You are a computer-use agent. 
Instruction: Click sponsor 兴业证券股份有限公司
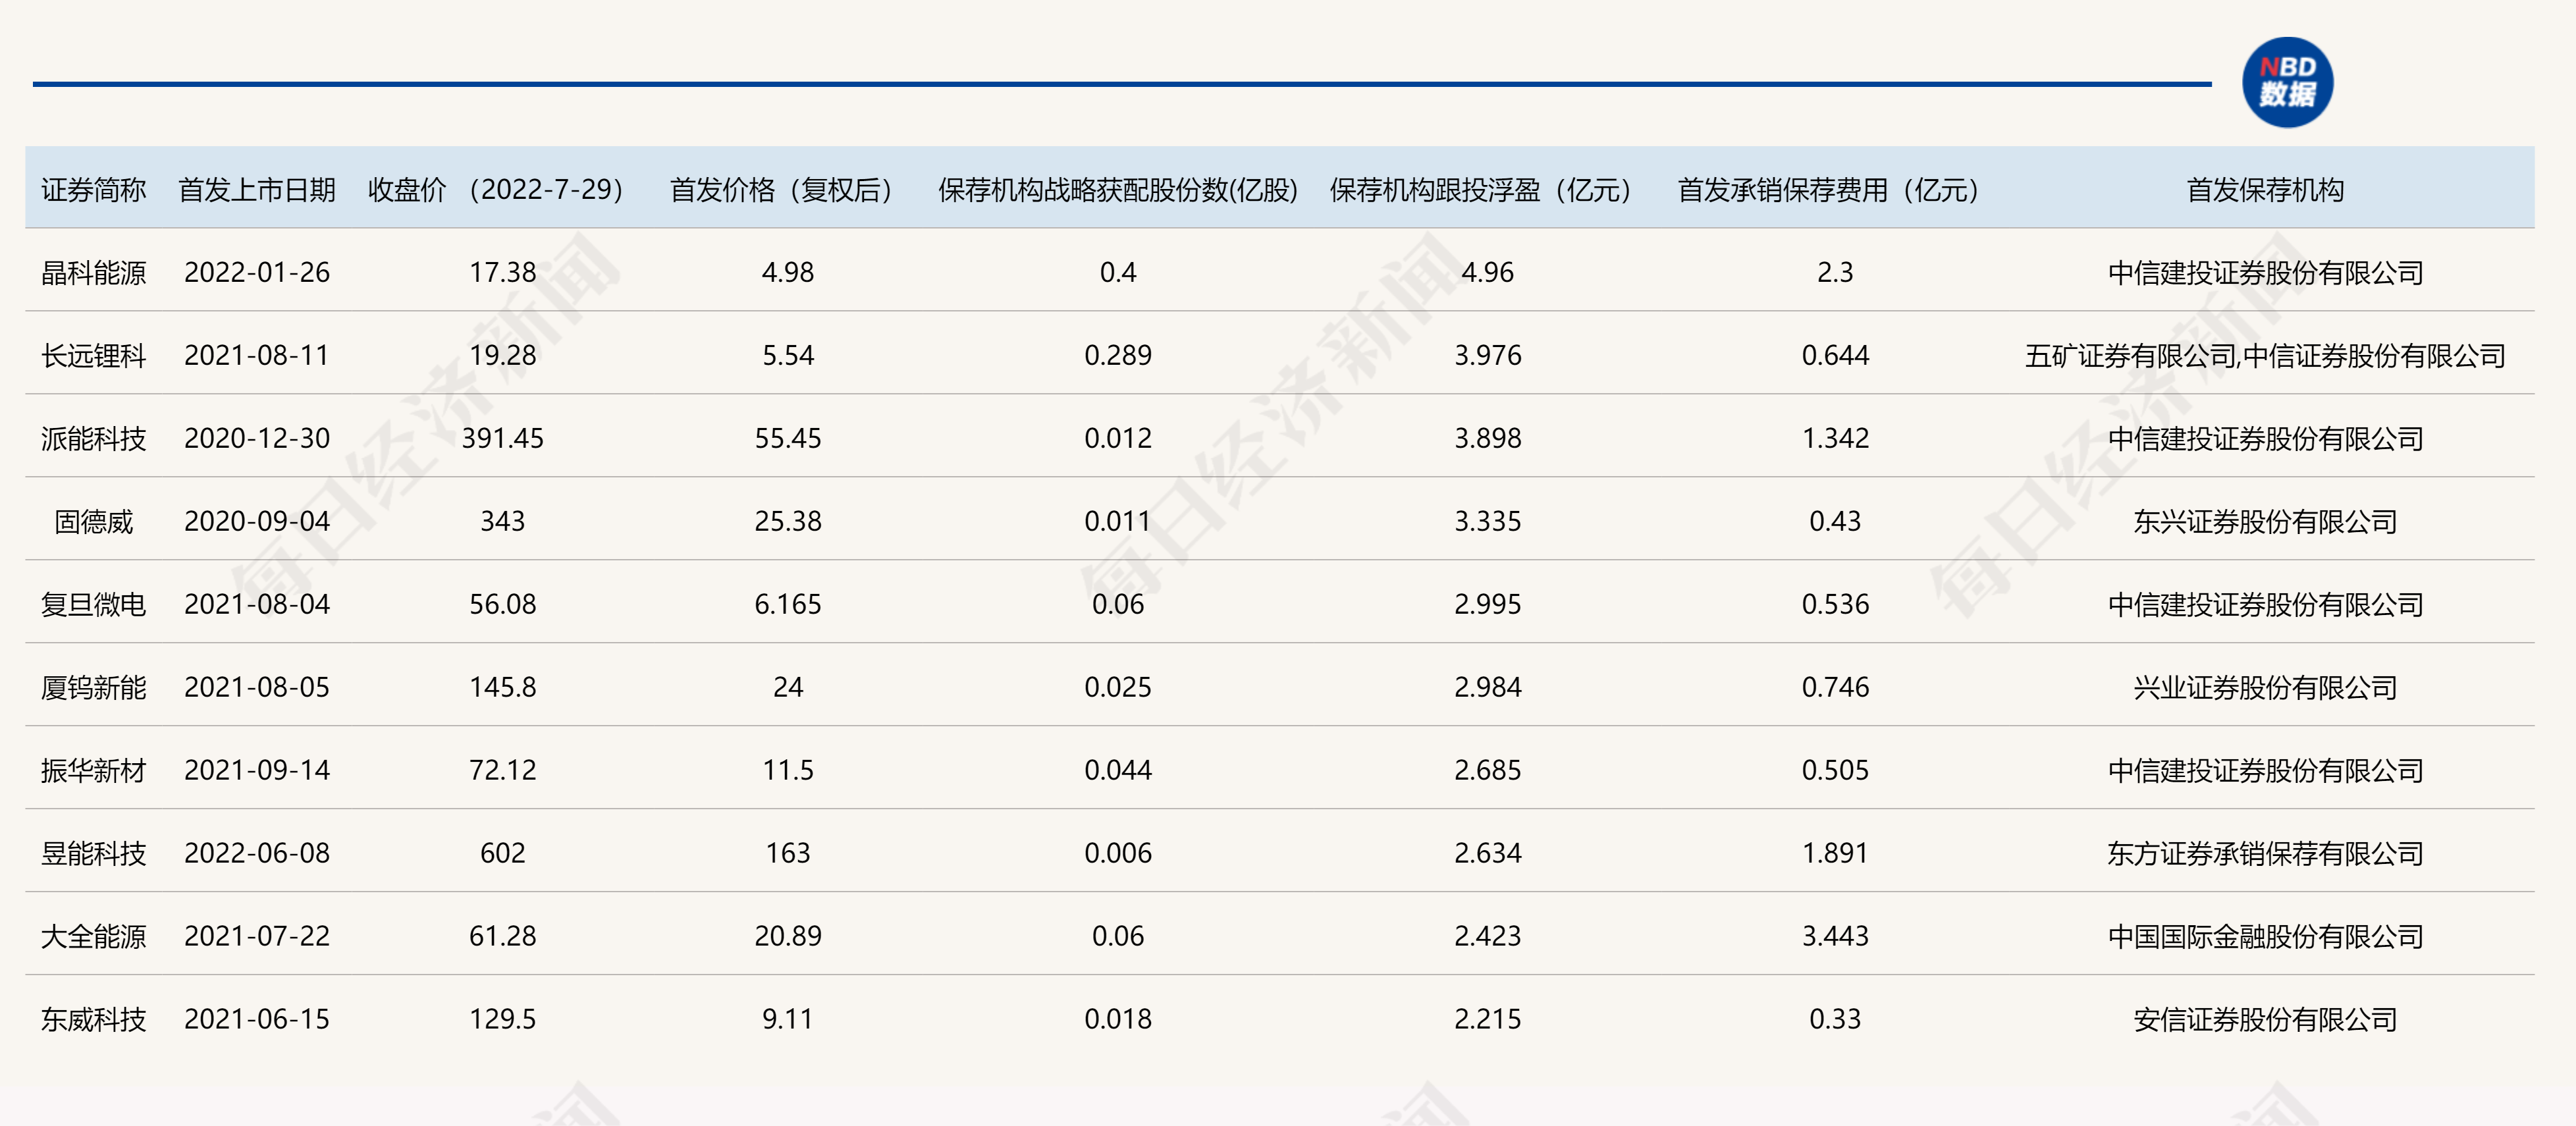click(2265, 688)
